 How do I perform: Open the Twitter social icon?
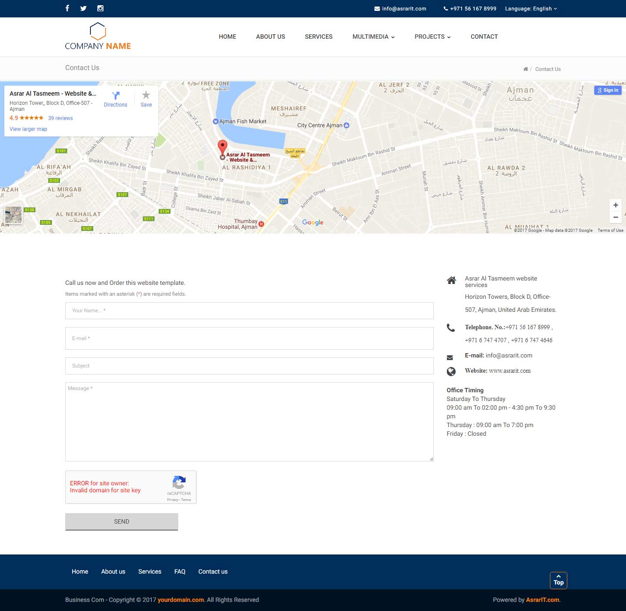(83, 8)
